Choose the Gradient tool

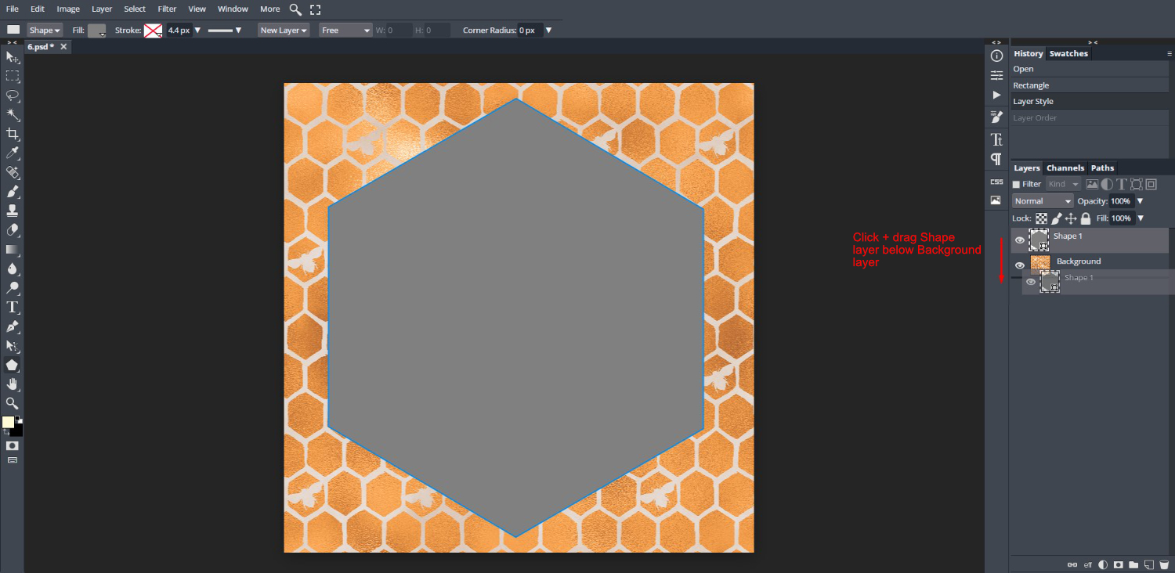[x=13, y=250]
